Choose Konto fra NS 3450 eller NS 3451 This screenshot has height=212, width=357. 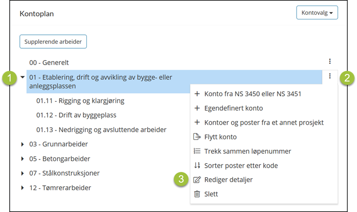pyautogui.click(x=253, y=94)
